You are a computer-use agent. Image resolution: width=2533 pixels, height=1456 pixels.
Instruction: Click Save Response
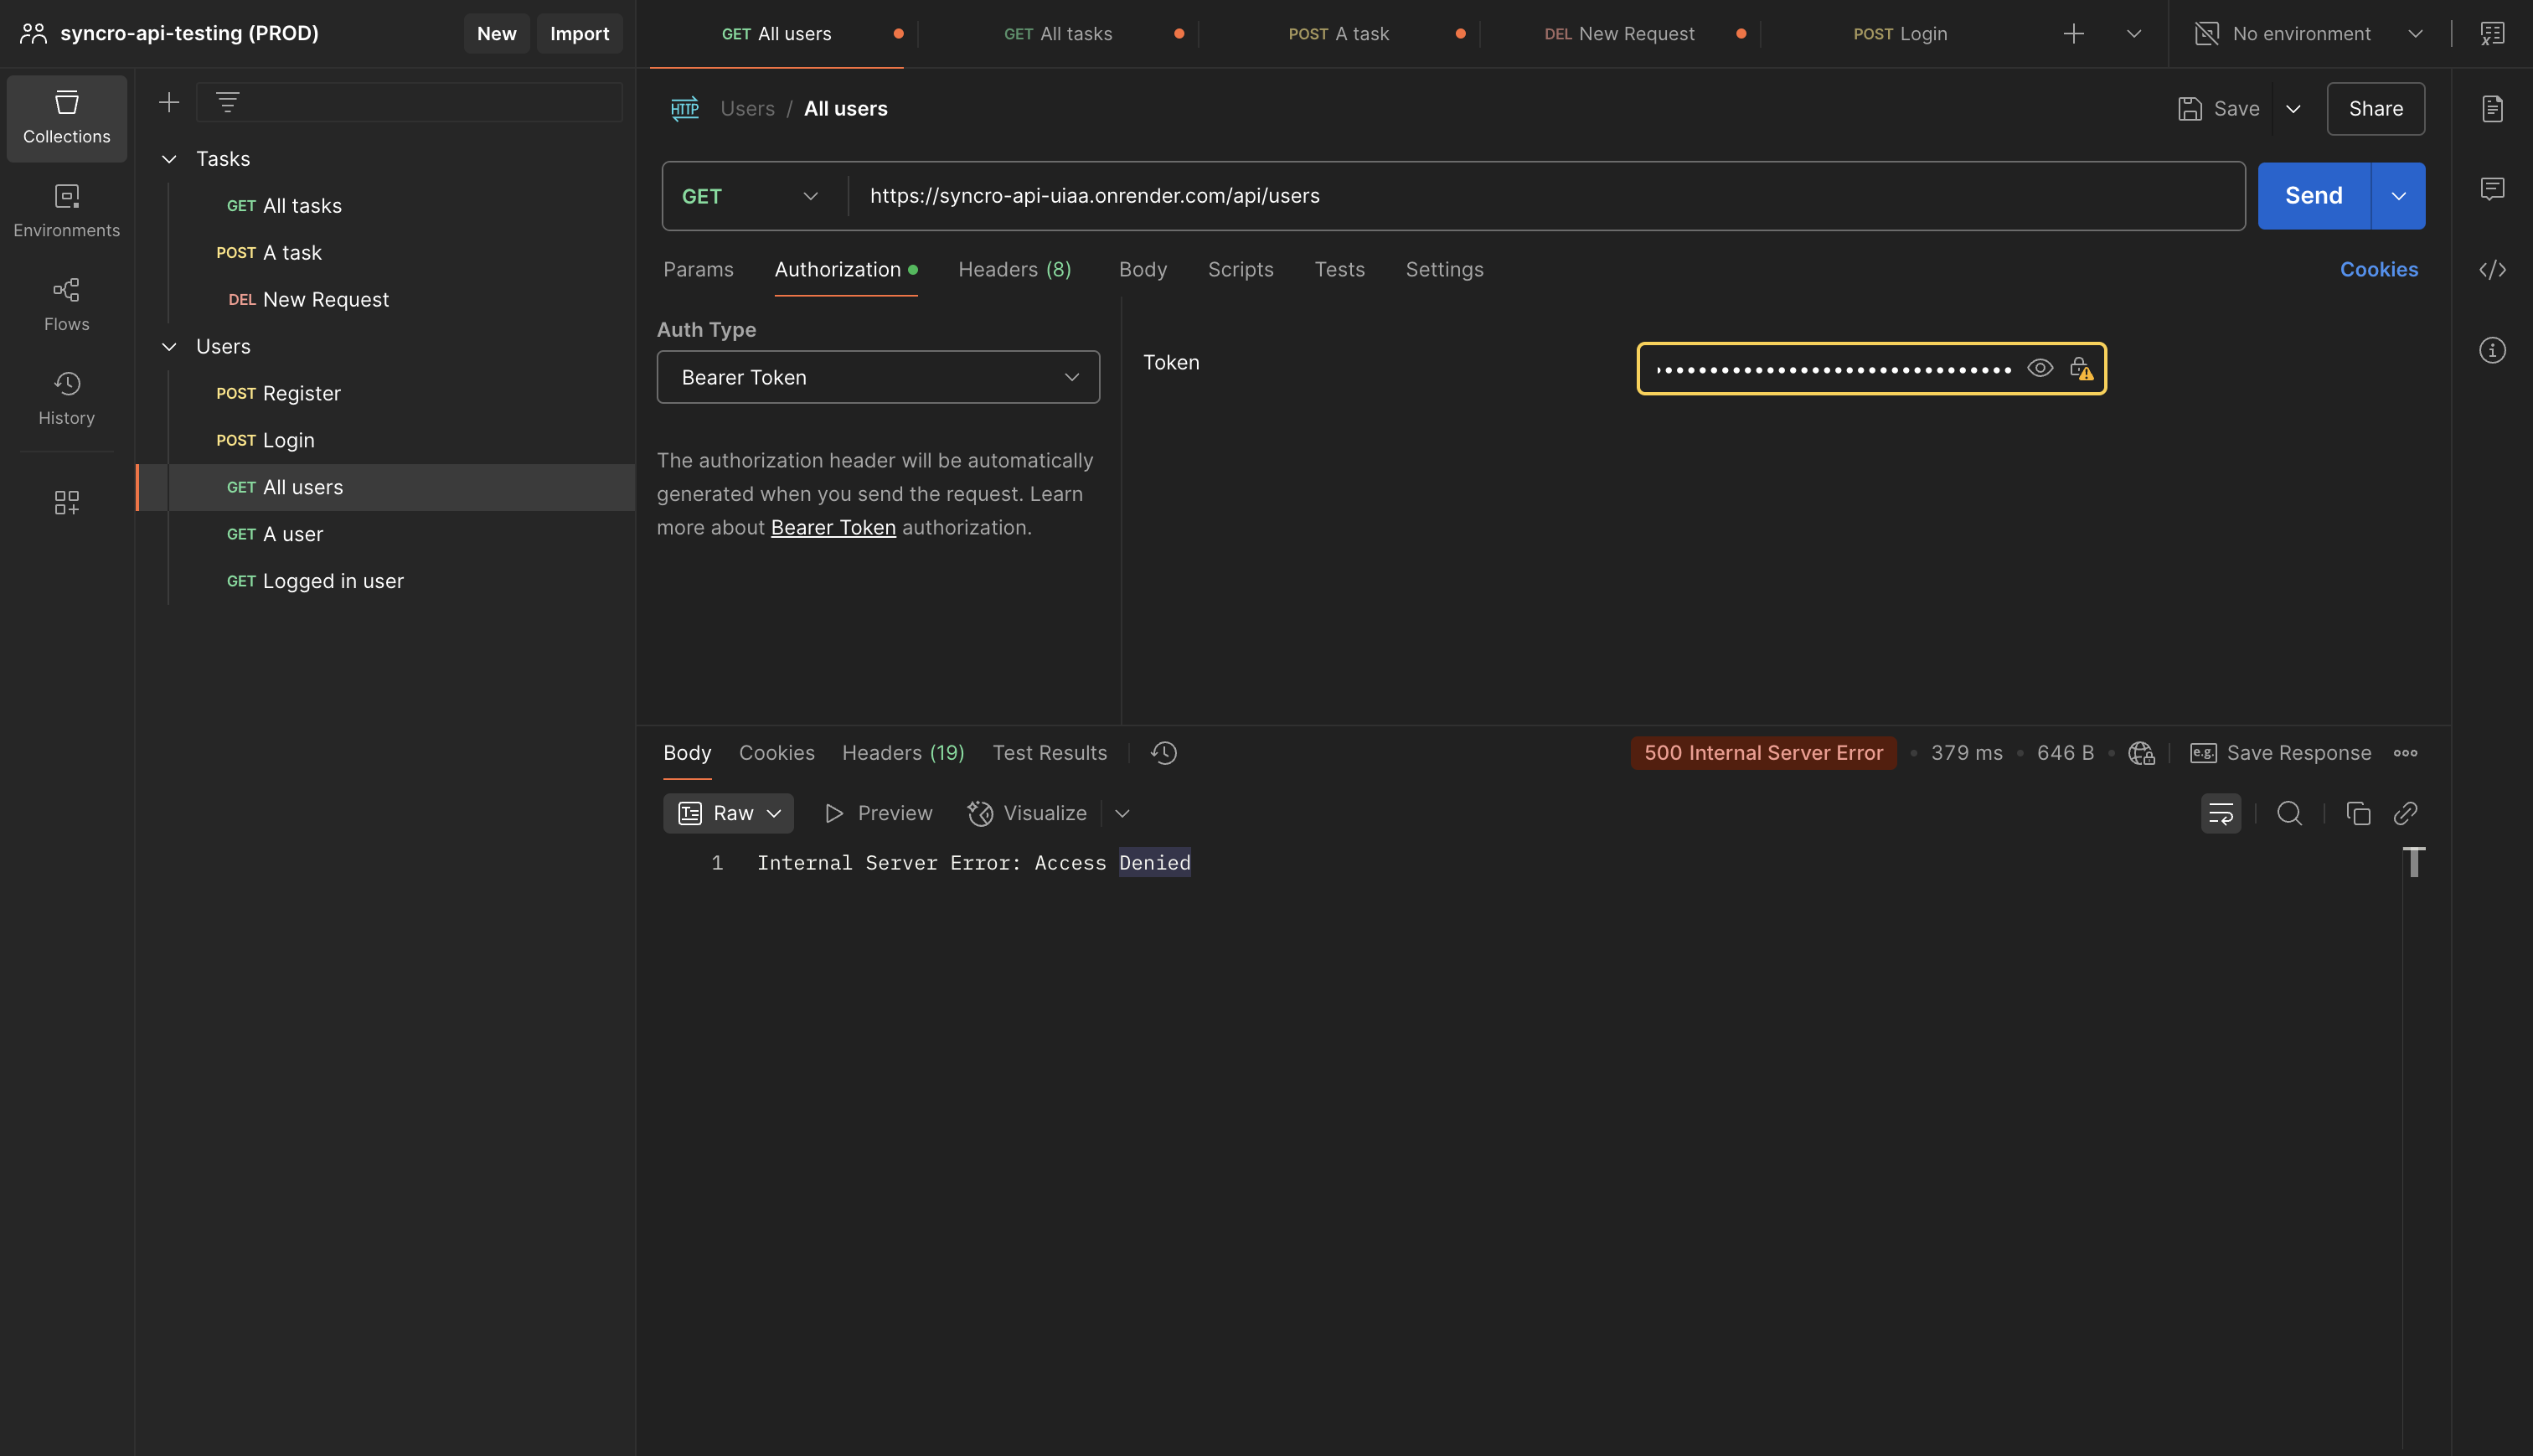point(2280,753)
